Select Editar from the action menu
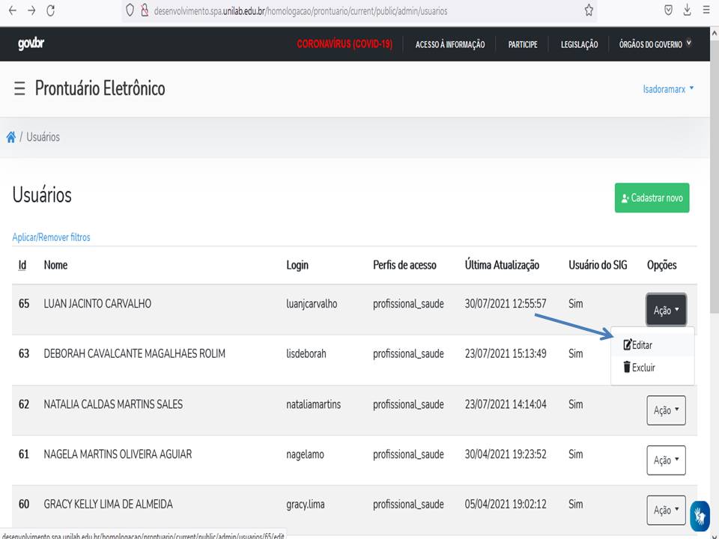Viewport: 719px width, 539px height. (x=638, y=345)
